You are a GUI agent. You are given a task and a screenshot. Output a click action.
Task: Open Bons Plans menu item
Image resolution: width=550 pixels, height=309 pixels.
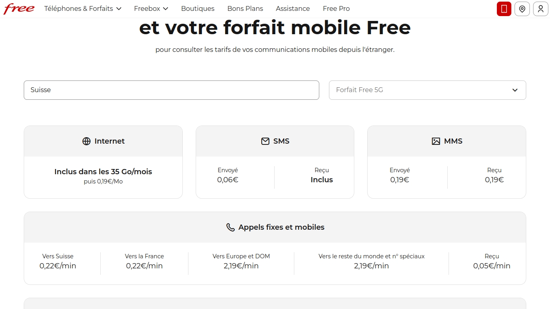coord(245,8)
